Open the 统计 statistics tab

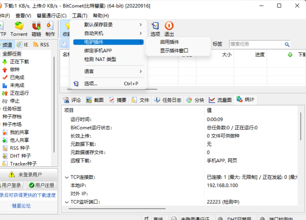pyautogui.click(x=245, y=99)
